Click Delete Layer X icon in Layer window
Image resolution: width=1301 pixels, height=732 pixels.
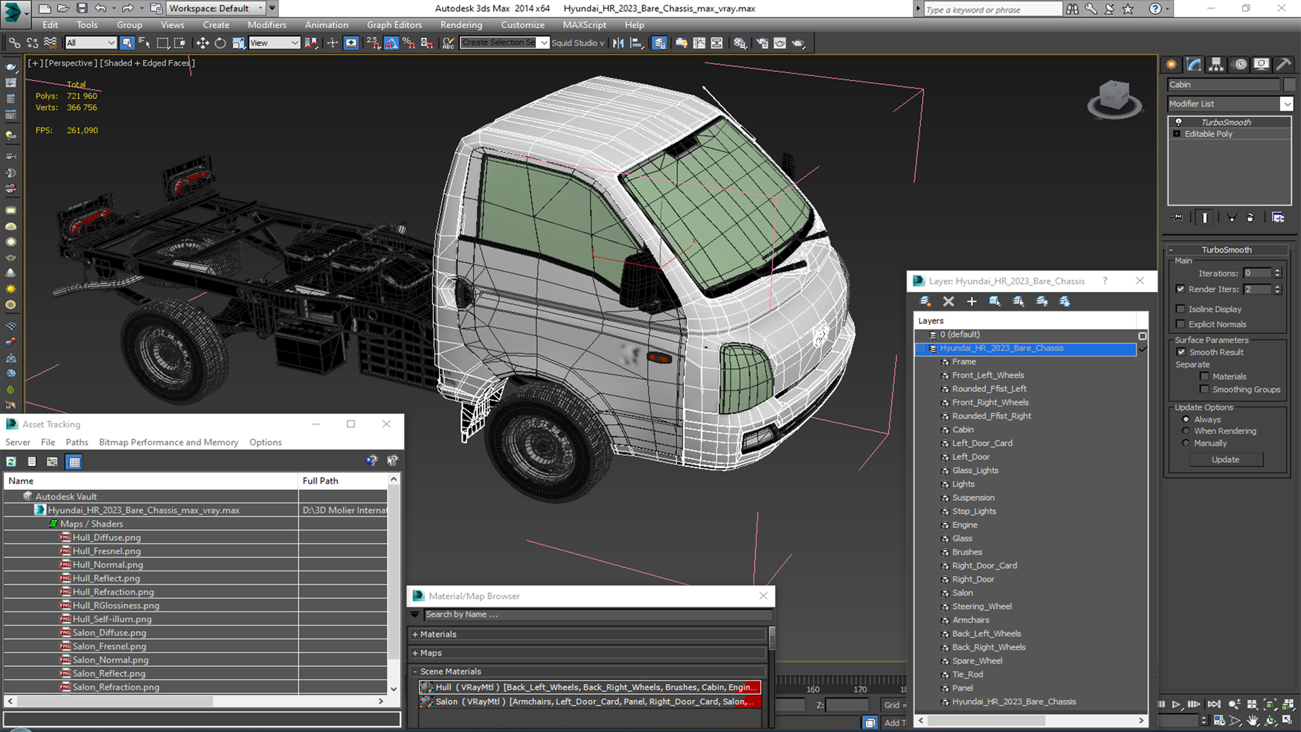949,301
